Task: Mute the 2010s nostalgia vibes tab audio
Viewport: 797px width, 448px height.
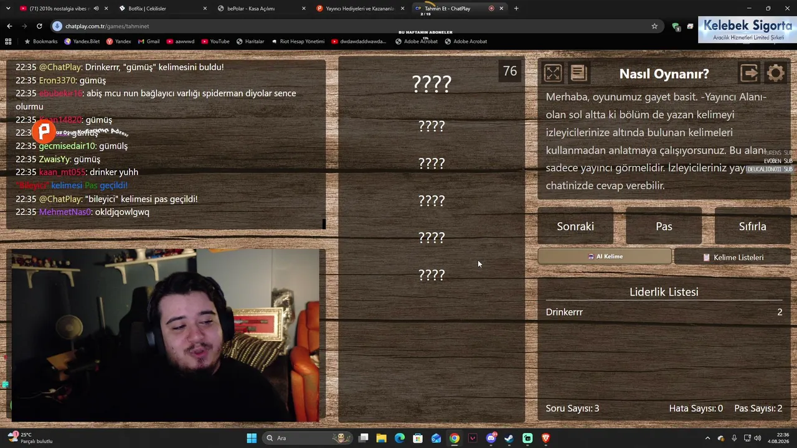Action: tap(96, 9)
